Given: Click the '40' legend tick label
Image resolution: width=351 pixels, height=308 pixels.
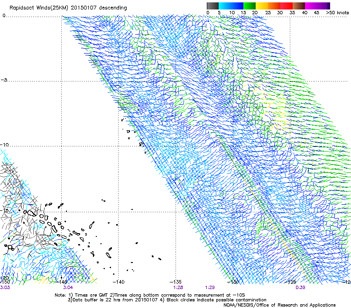Looking at the screenshot, I should [x=305, y=13].
